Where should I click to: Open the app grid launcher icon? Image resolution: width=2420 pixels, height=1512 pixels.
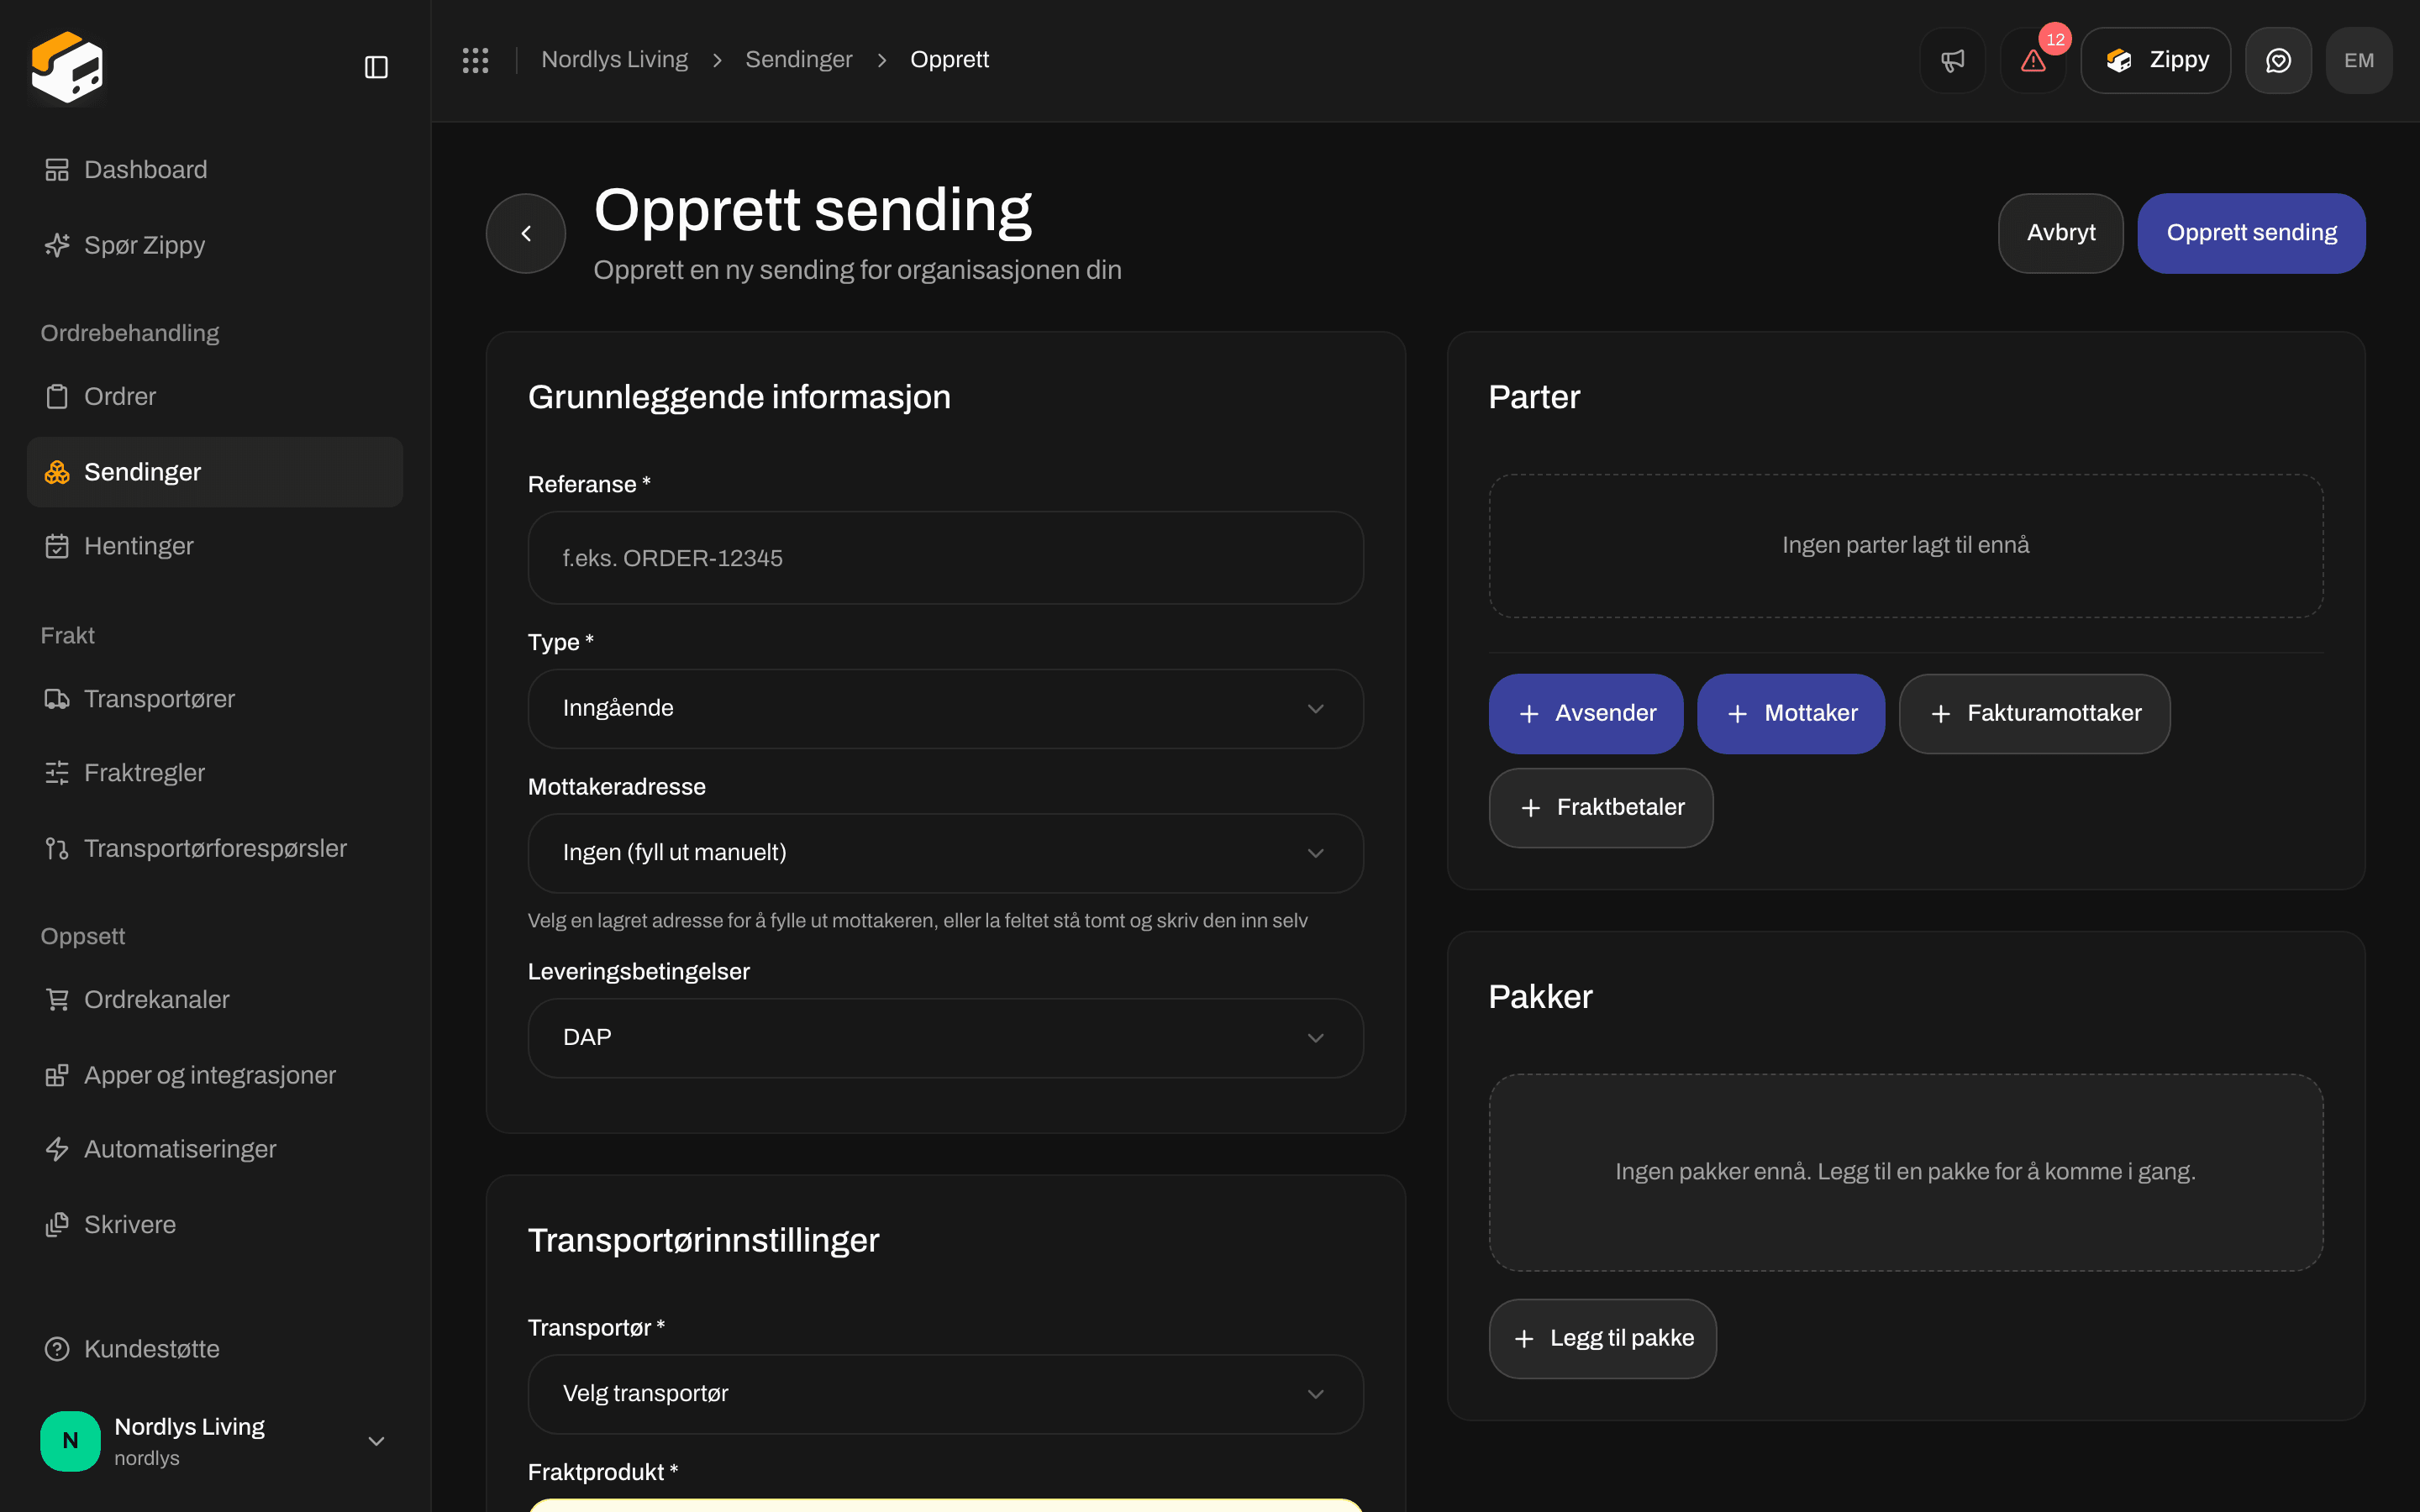(x=476, y=60)
